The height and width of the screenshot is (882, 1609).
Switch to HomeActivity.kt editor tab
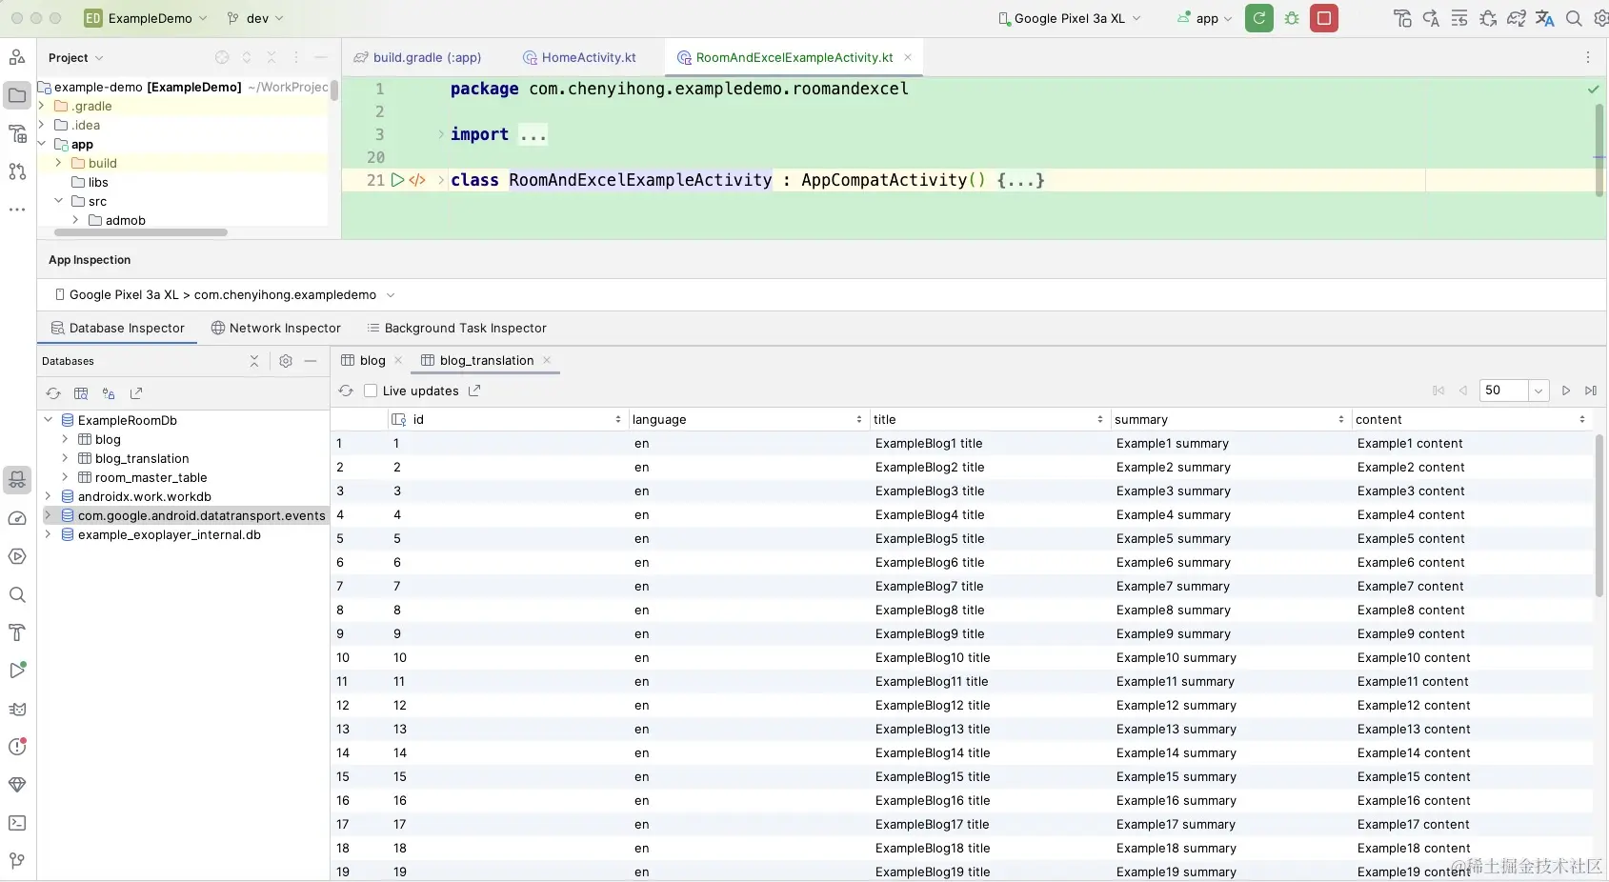tap(579, 57)
